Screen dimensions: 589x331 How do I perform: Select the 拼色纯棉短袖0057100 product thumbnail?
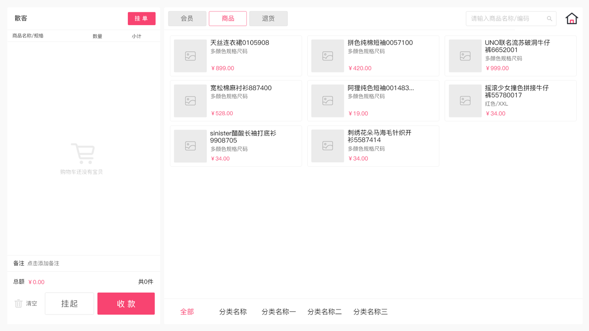pyautogui.click(x=327, y=56)
